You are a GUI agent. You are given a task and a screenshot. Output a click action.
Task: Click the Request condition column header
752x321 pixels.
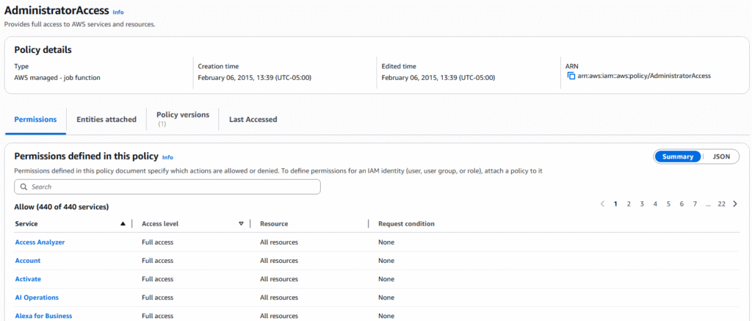coord(406,223)
